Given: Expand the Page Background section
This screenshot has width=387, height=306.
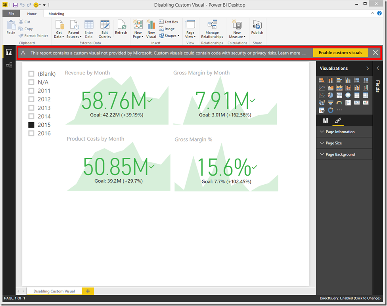Looking at the screenshot, I should [344, 155].
